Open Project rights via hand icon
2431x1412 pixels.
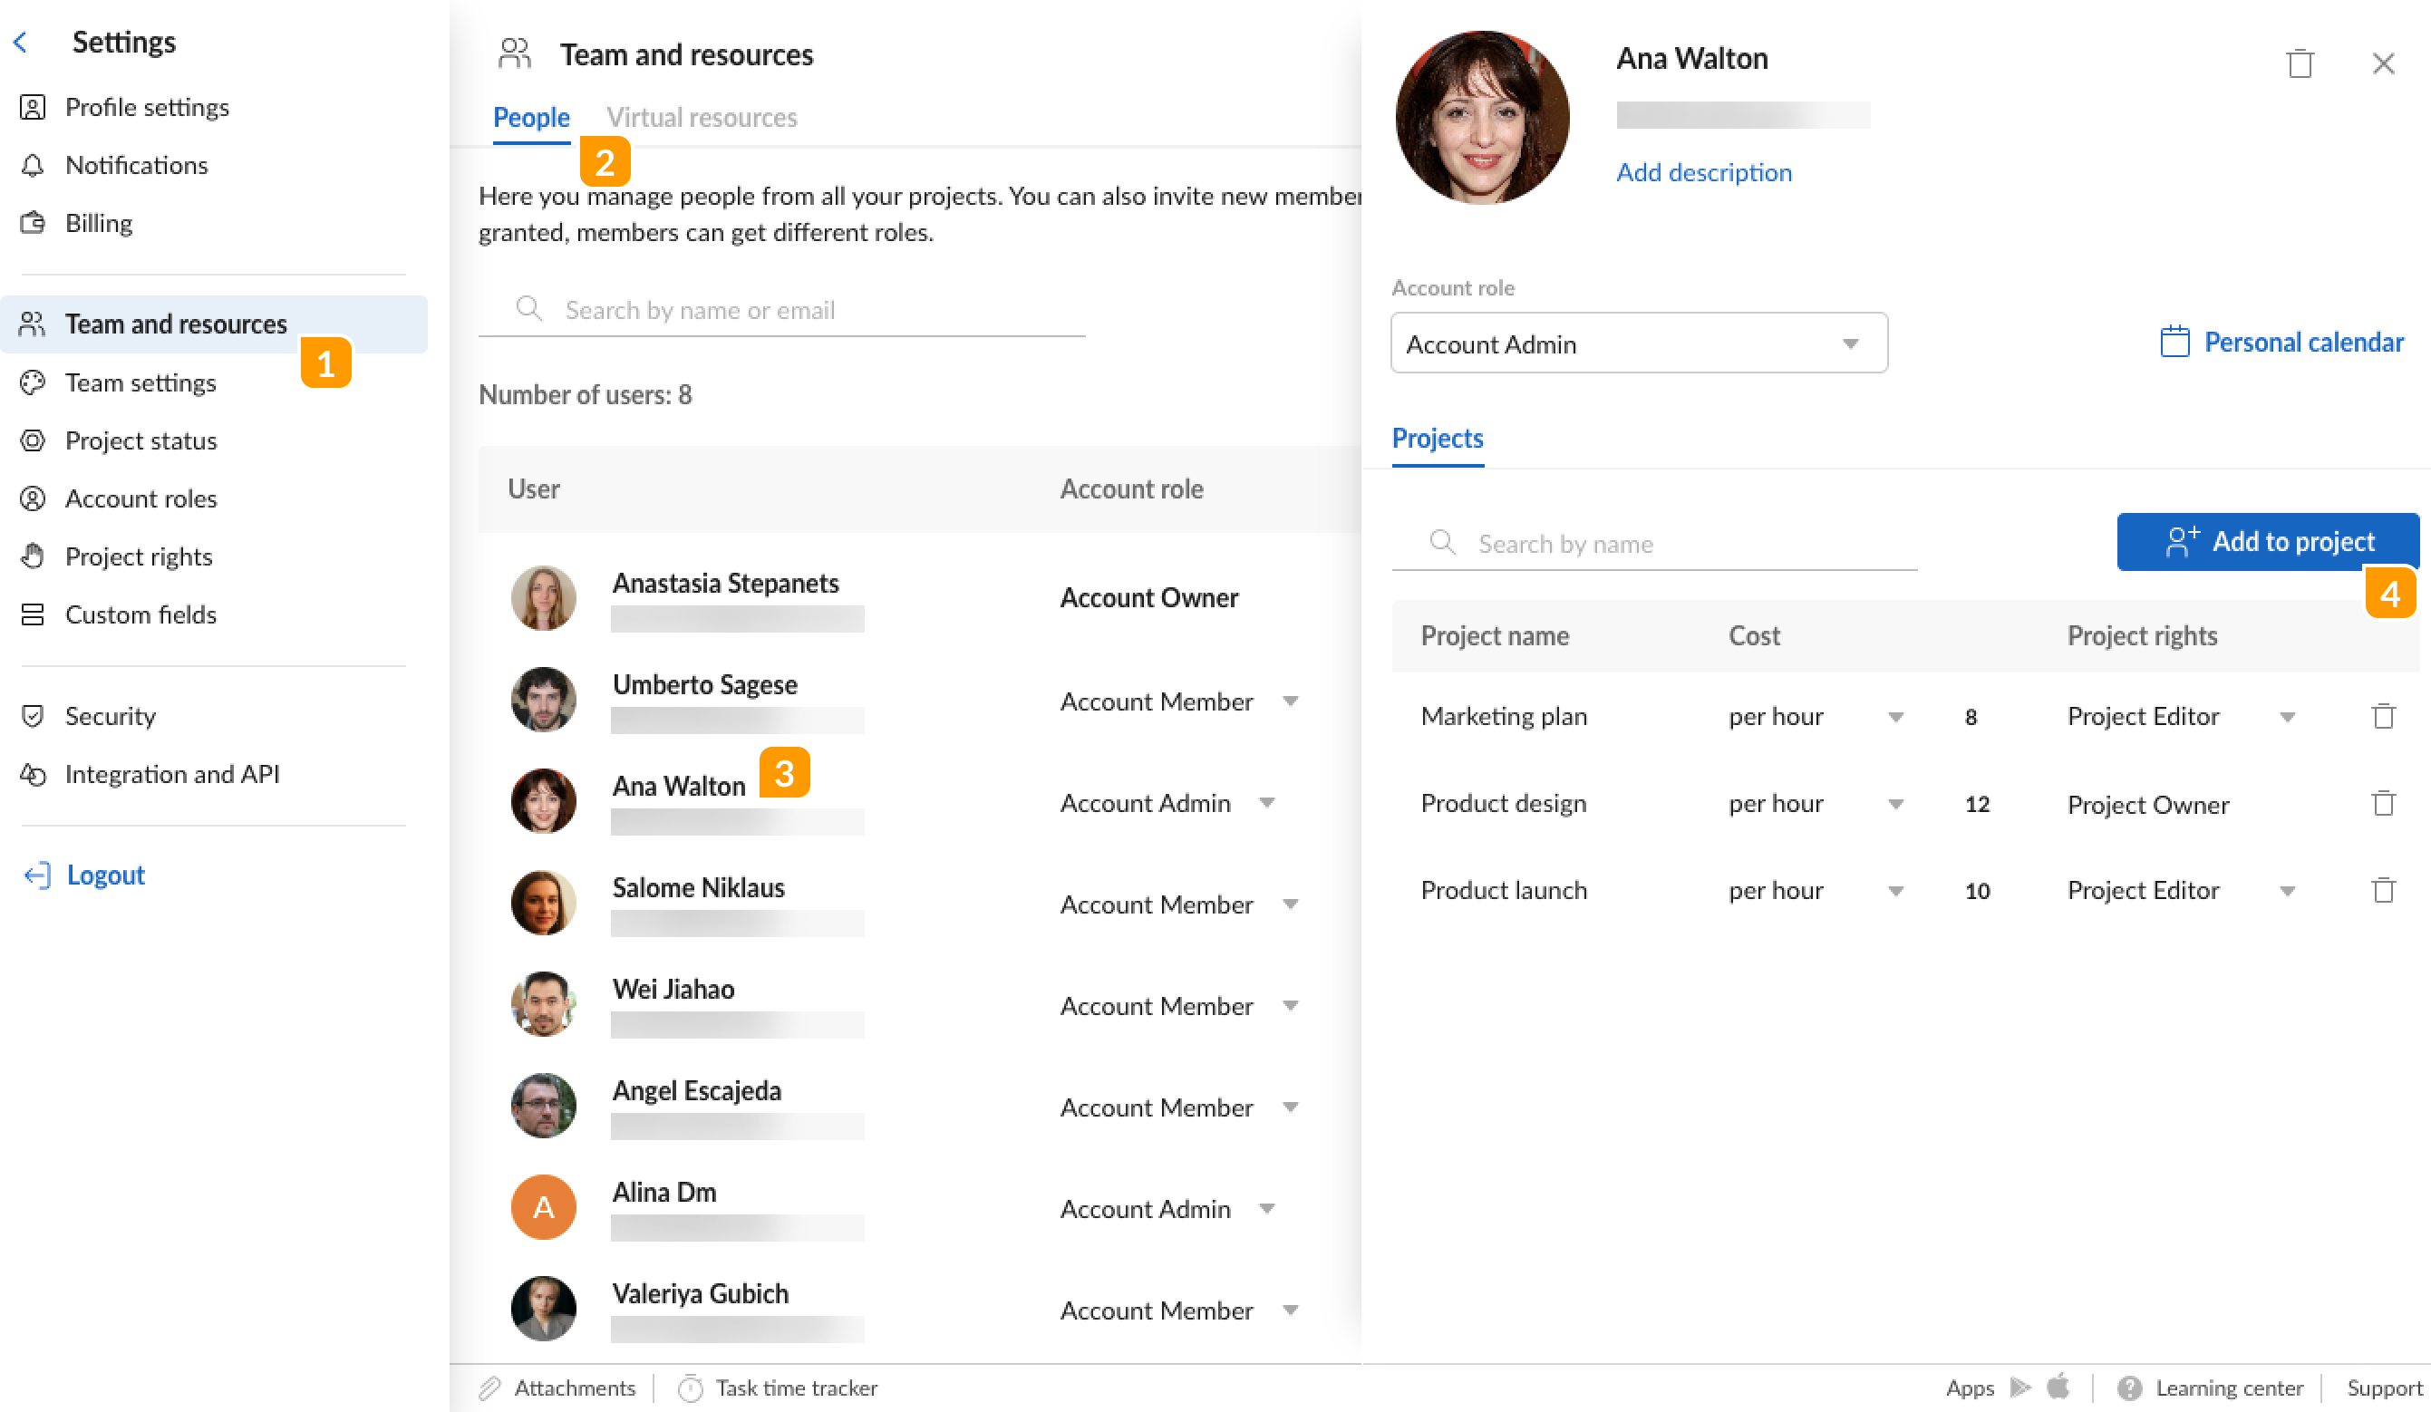coord(34,556)
